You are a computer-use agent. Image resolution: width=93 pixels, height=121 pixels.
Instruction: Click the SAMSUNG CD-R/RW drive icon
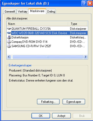point(9,46)
